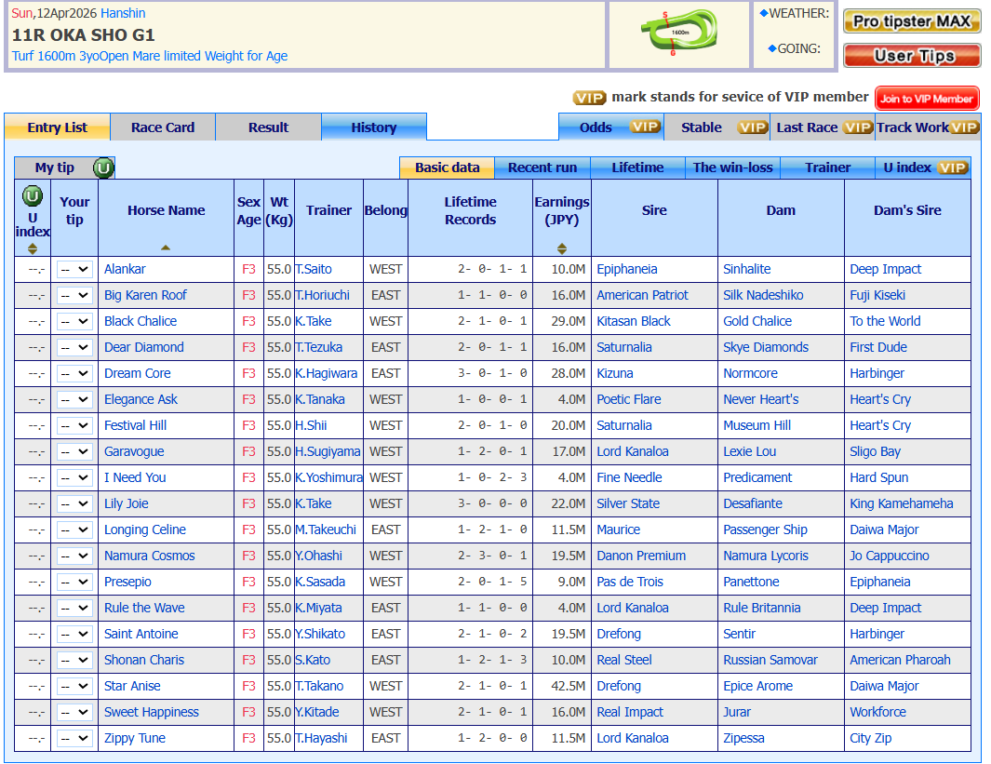
Task: Open tip dropdown for Presepio
Action: pos(74,582)
